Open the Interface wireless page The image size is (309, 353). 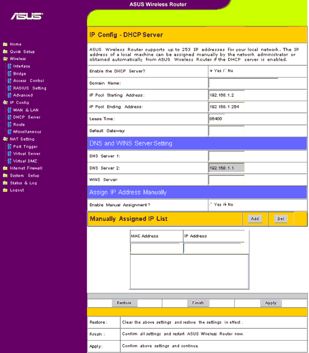(x=21, y=66)
